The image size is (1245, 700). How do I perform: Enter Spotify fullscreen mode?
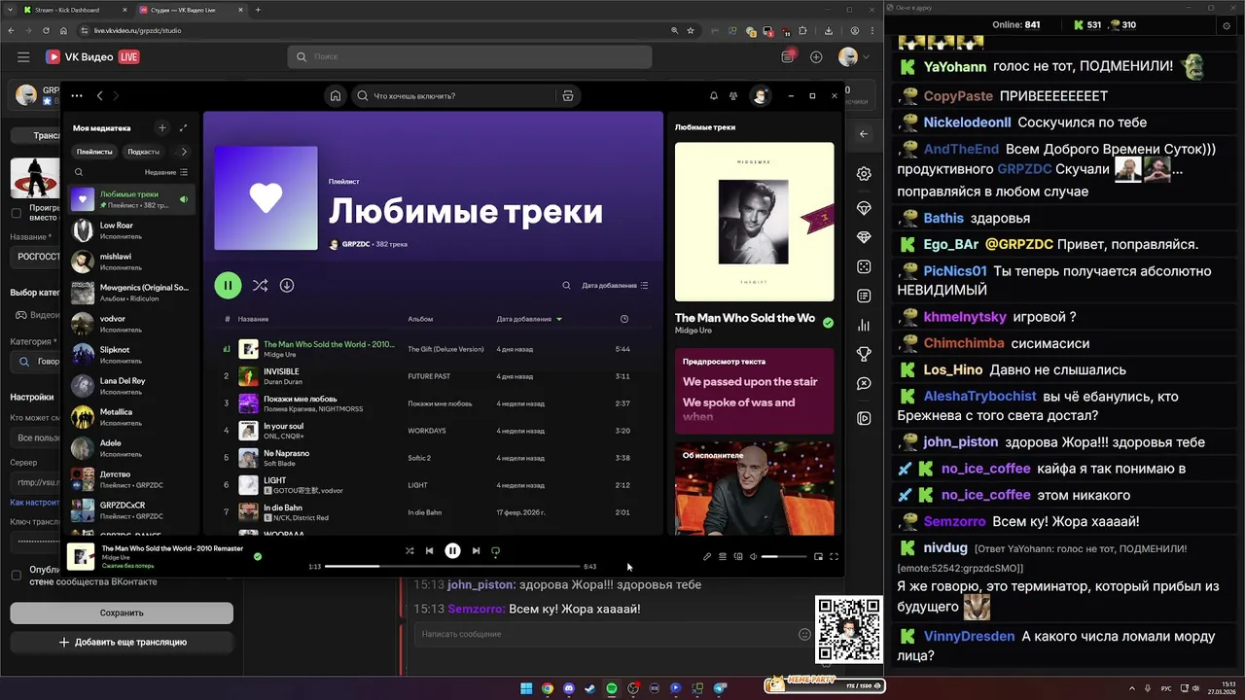pyautogui.click(x=834, y=557)
